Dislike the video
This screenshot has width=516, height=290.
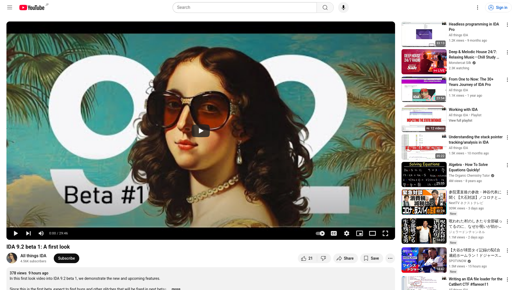[324, 258]
